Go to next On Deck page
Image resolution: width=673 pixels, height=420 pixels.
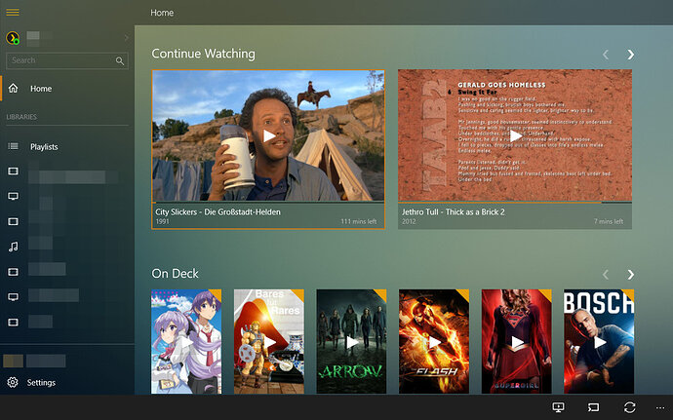pos(630,275)
